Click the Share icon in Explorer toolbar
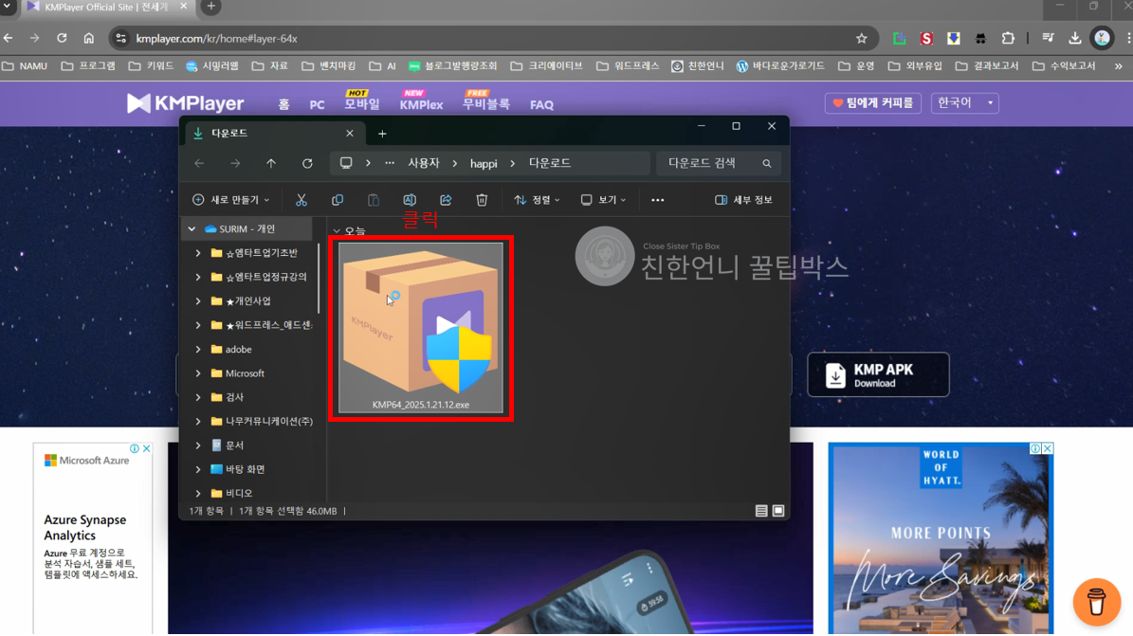The image size is (1133, 636). [446, 200]
